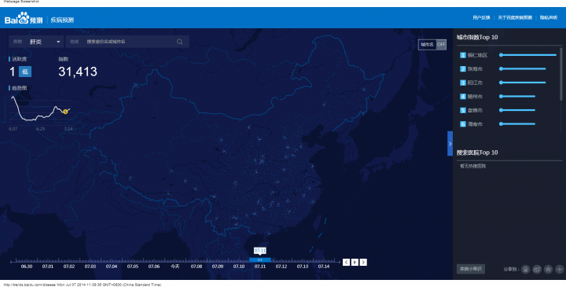Viewport: 566px width, 287px height.
Task: Toggle the 城市名 city name switch
Action: tap(432, 44)
